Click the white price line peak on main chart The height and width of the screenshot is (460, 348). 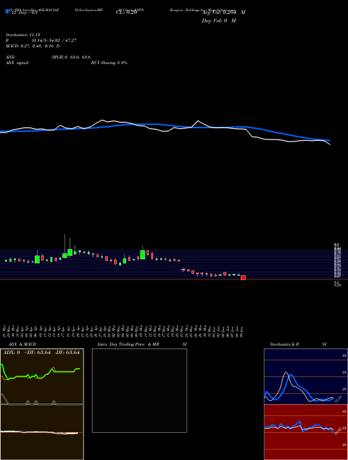click(102, 121)
